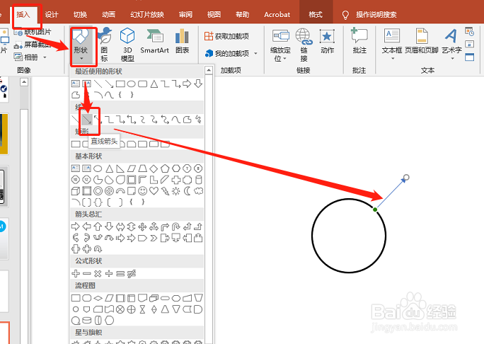Viewport: 484px width, 344px height.
Task: Click the 联机图片 button
Action: pyautogui.click(x=33, y=32)
